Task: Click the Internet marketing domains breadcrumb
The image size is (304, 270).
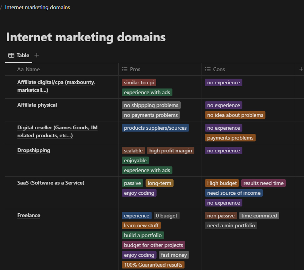Action: pos(37,7)
